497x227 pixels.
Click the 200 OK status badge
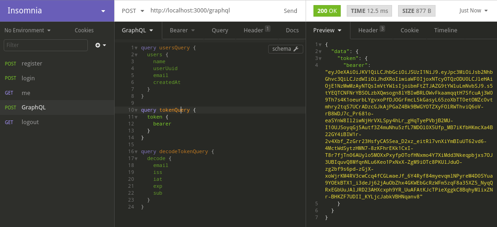[x=327, y=11]
